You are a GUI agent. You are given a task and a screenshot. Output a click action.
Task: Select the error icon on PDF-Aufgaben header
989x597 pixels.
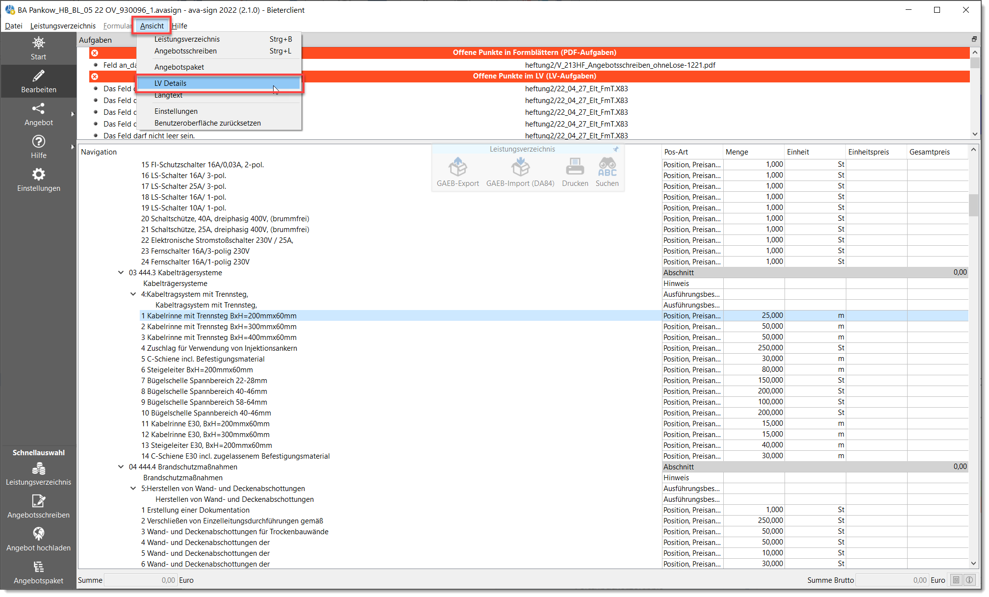point(95,52)
